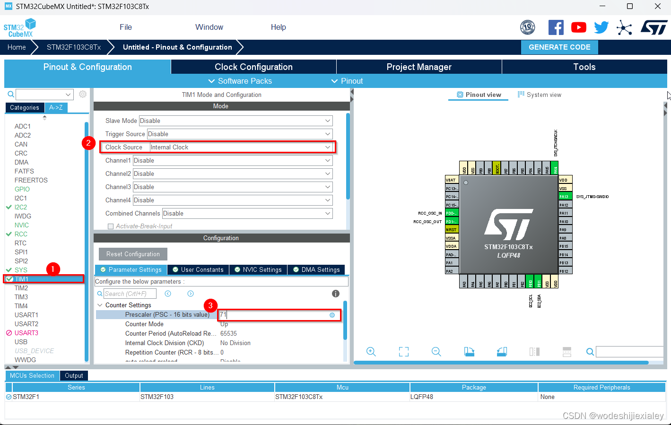Switch to System view
Viewport: 671px width, 425px height.
[x=540, y=95]
